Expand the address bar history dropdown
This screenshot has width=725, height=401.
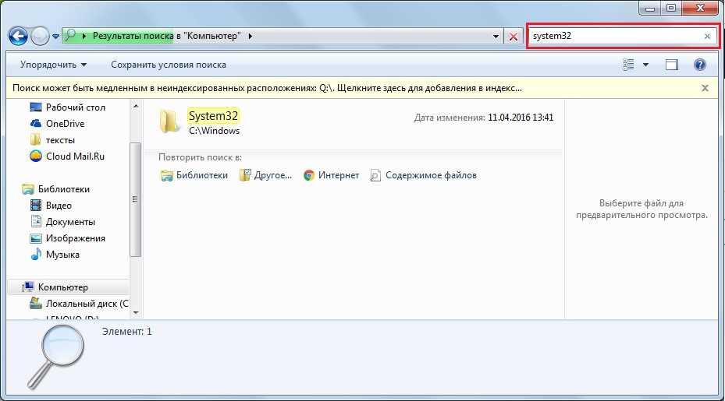click(x=496, y=37)
